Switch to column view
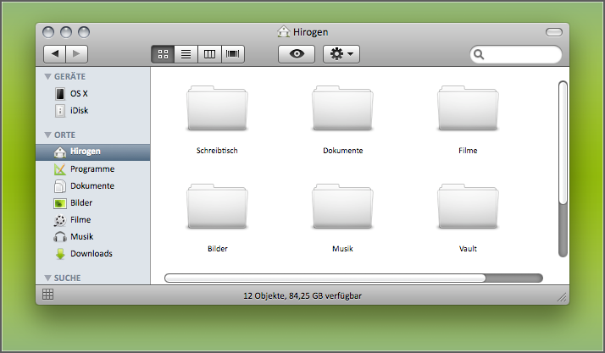The image size is (605, 353). [x=209, y=54]
